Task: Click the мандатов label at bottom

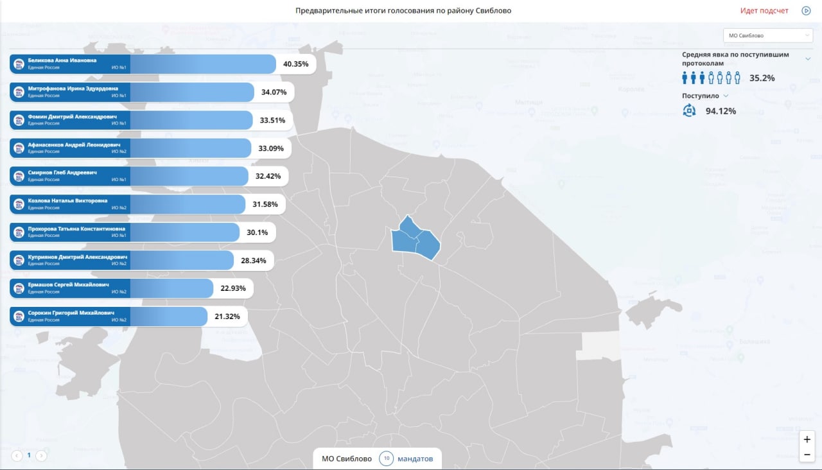Action: [x=415, y=458]
